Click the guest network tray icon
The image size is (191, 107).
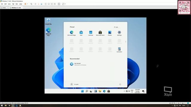(x=127, y=91)
